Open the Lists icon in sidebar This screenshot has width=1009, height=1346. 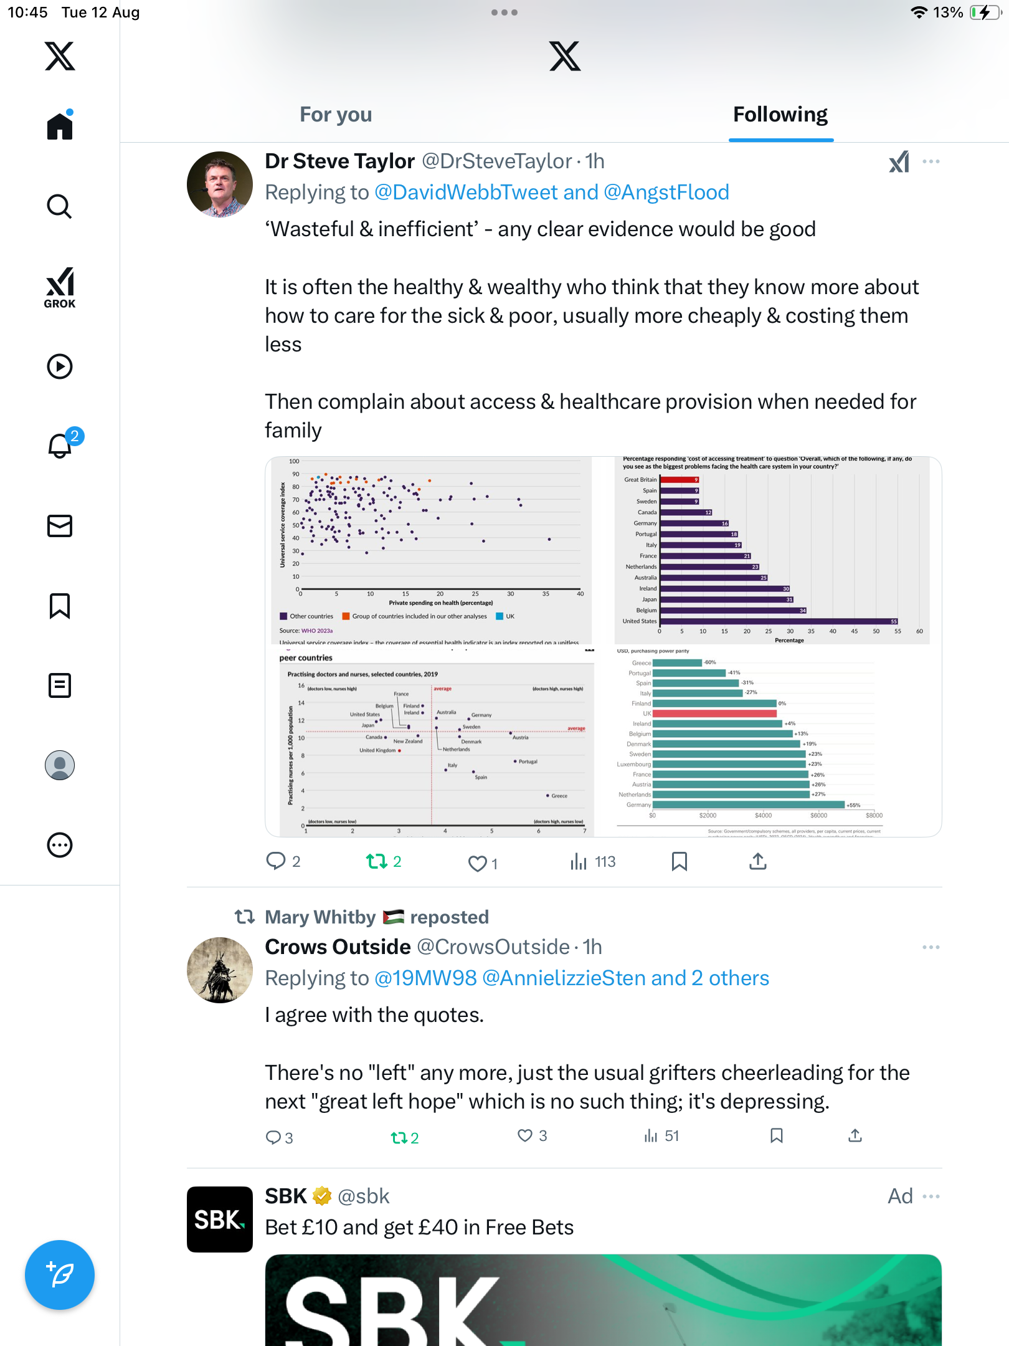tap(60, 685)
